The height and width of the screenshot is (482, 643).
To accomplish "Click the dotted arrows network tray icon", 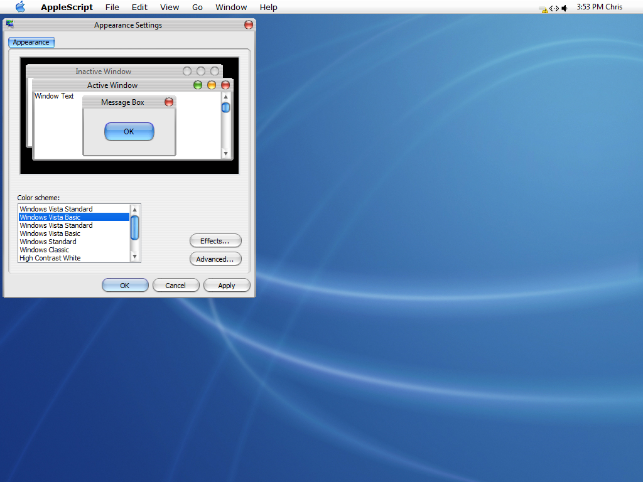I will [x=554, y=8].
